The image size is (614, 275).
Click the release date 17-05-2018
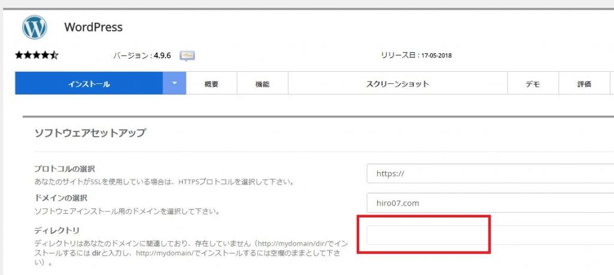(437, 56)
